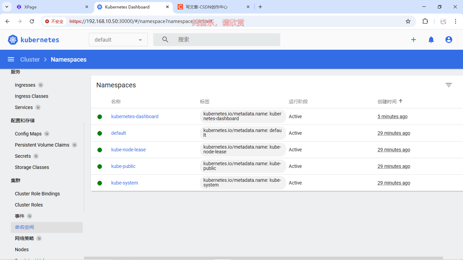Open a new browser tab
Screen dimensions: 463x260
[x=260, y=7]
